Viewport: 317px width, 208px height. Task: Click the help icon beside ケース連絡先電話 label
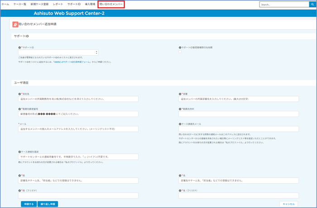[19, 152]
